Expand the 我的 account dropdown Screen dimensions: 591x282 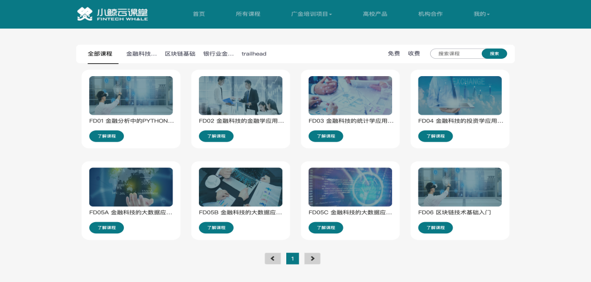pyautogui.click(x=481, y=14)
